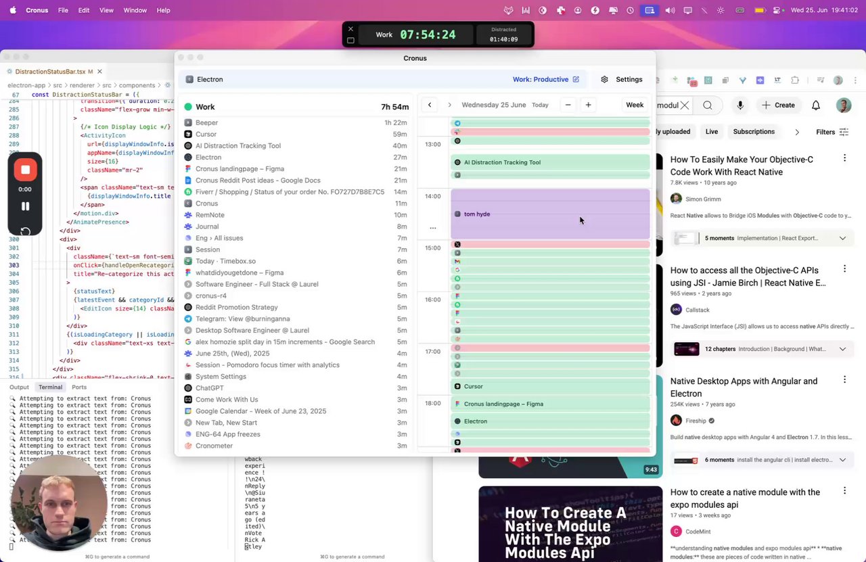Select the tom hyde calendar event
The width and height of the screenshot is (866, 562).
coord(550,214)
